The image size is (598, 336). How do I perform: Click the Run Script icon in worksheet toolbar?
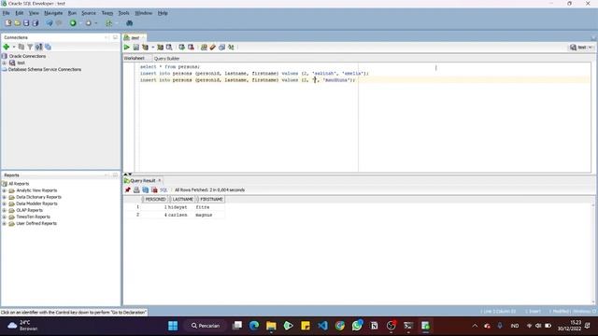136,48
